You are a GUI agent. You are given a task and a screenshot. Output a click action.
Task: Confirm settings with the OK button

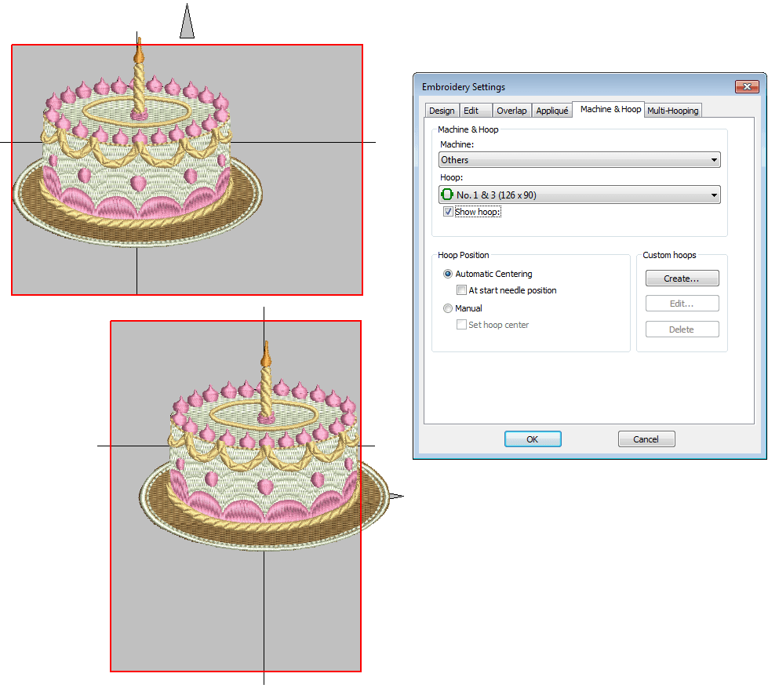pyautogui.click(x=532, y=439)
